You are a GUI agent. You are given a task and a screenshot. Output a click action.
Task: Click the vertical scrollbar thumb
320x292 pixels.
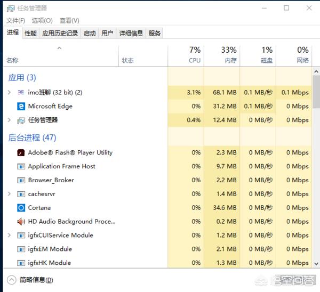pos(316,92)
